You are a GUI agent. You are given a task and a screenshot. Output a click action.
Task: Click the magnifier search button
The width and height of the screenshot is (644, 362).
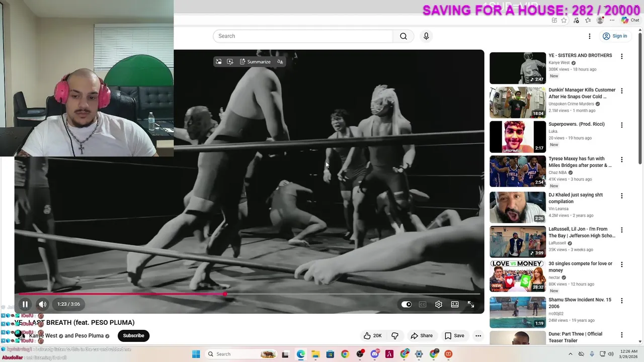coord(404,36)
